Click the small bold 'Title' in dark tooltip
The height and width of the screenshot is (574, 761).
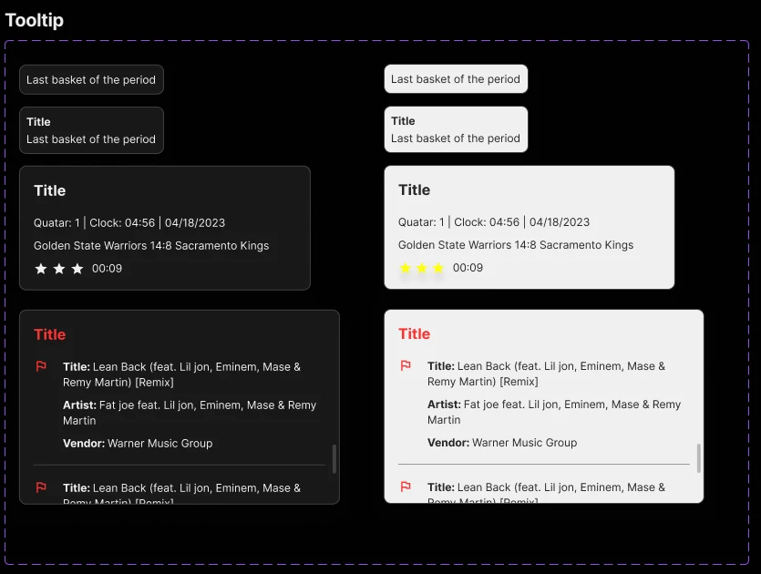point(38,122)
